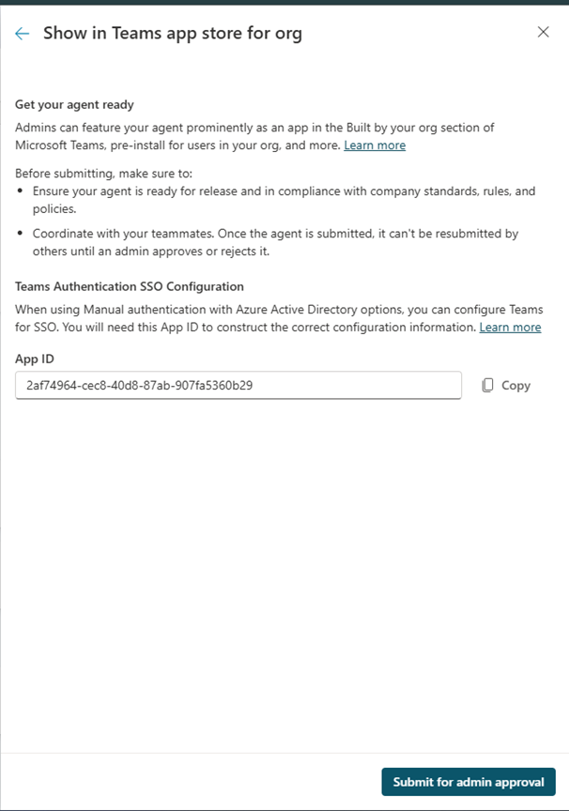This screenshot has height=811, width=569.
Task: Click the panel title 'Show in Teams app store for org'
Action: [x=172, y=34]
